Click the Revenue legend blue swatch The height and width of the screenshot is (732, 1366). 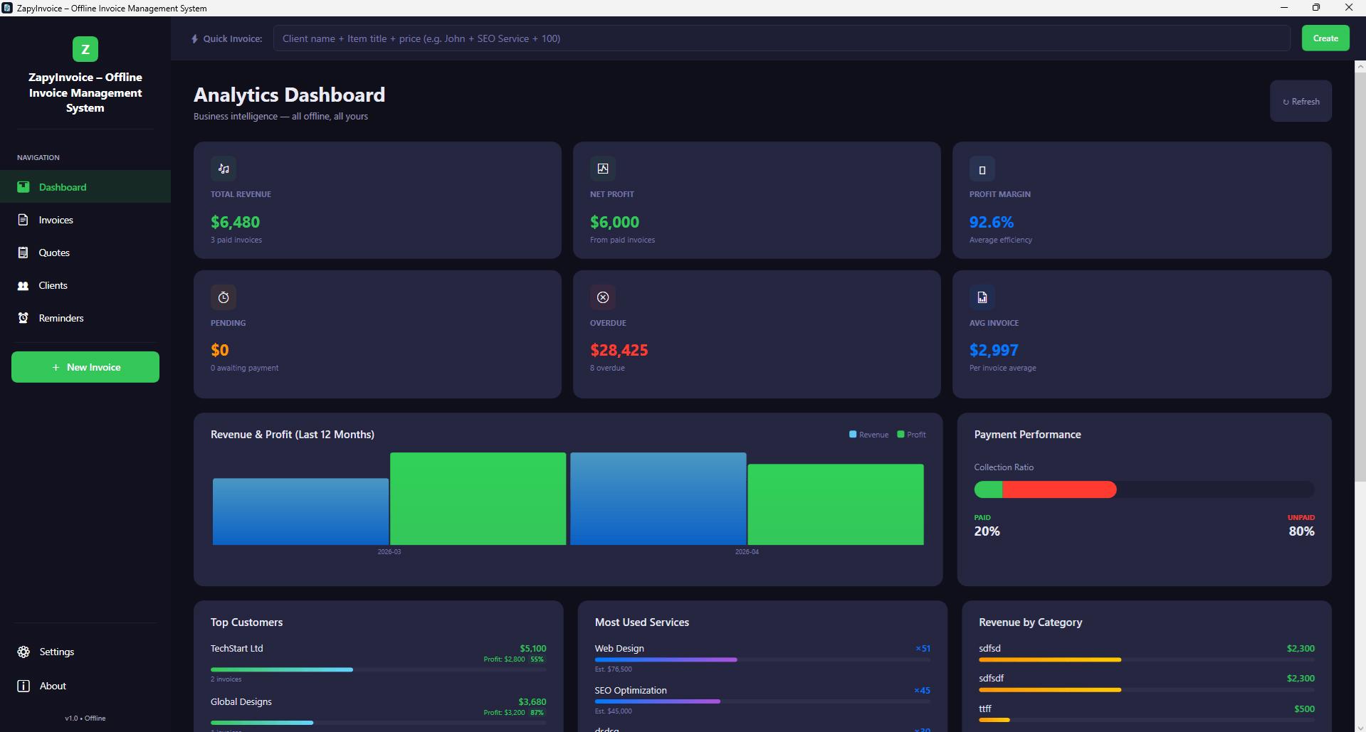tap(853, 434)
